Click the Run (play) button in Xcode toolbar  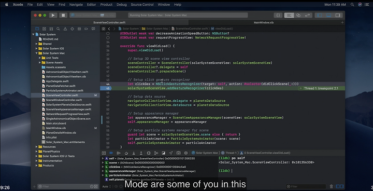pos(53,15)
